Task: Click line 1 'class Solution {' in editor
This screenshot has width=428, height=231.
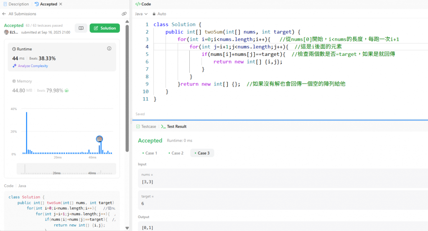Action: tap(177, 24)
